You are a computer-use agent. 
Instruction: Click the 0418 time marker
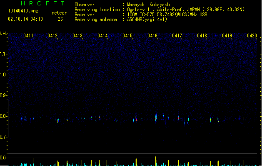[202, 36]
